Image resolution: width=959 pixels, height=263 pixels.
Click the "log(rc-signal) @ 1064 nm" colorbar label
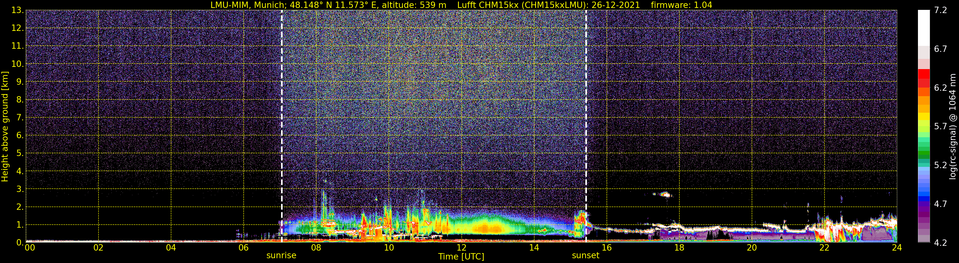pyautogui.click(x=952, y=126)
